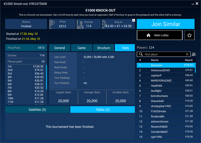The height and width of the screenshot is (143, 201).
Task: Select player schnorchnosn row
Action: coord(166,121)
